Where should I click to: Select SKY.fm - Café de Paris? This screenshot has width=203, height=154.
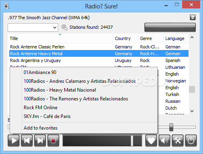pos(83,116)
